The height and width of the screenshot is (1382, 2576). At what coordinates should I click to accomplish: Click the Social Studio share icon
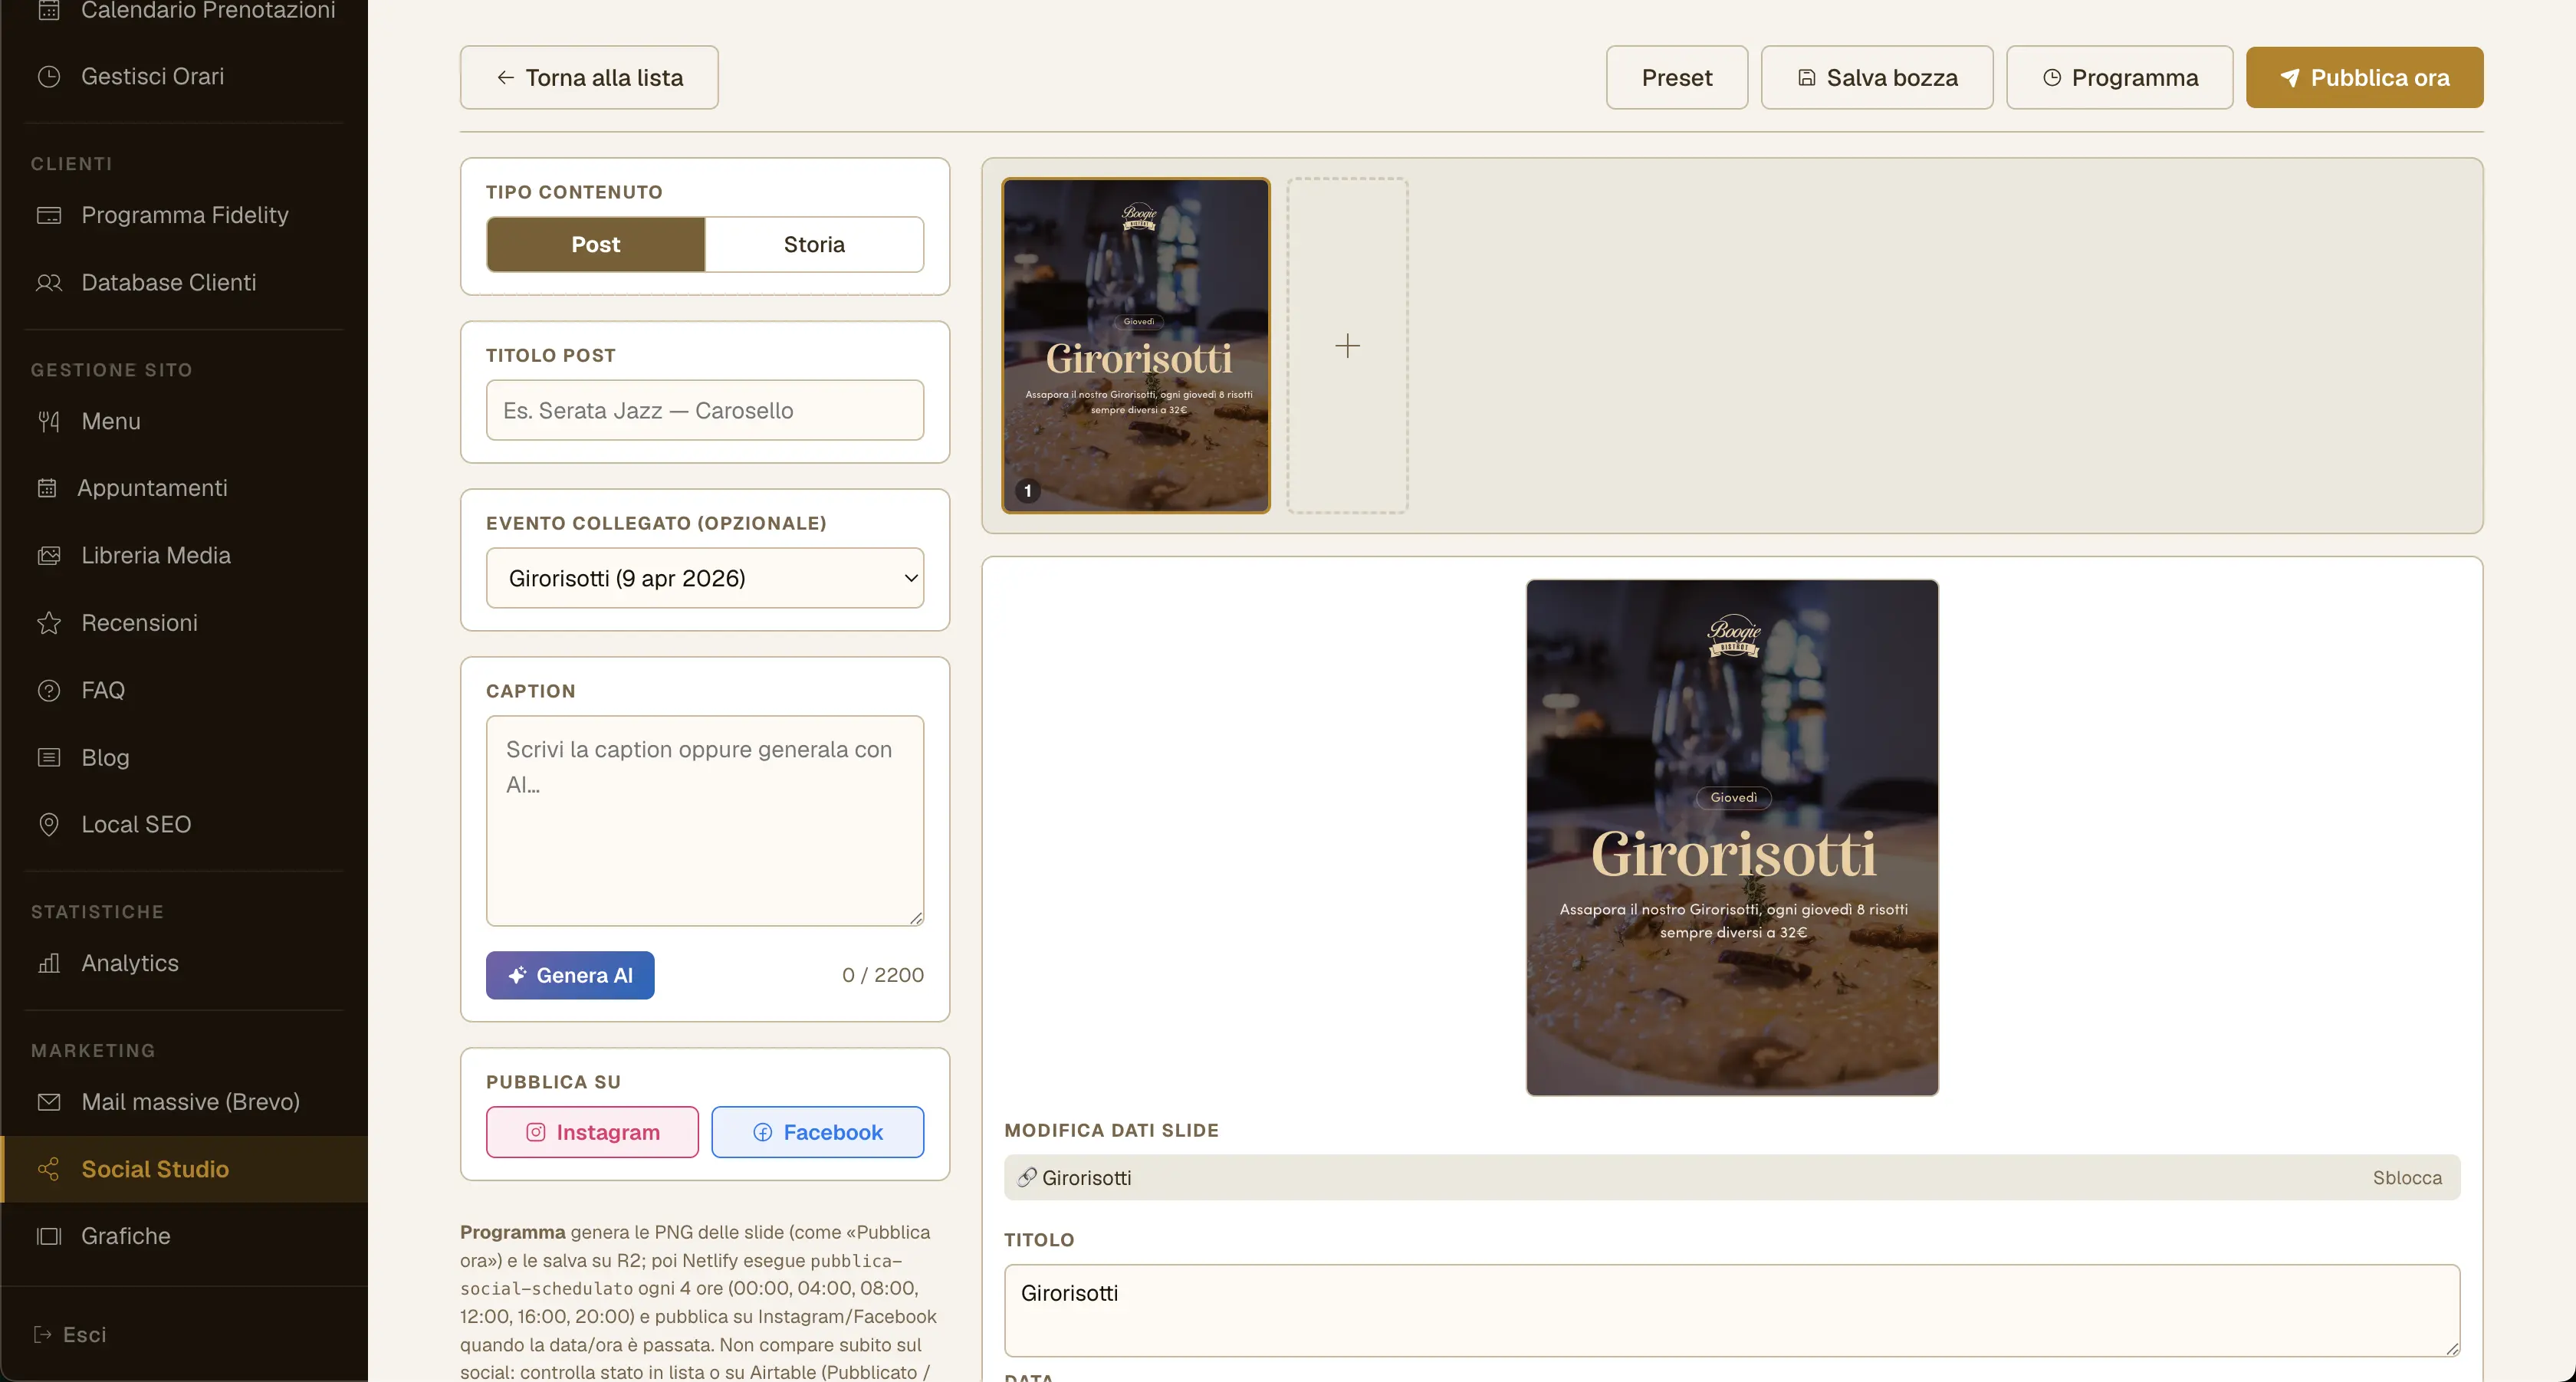tap(49, 1169)
